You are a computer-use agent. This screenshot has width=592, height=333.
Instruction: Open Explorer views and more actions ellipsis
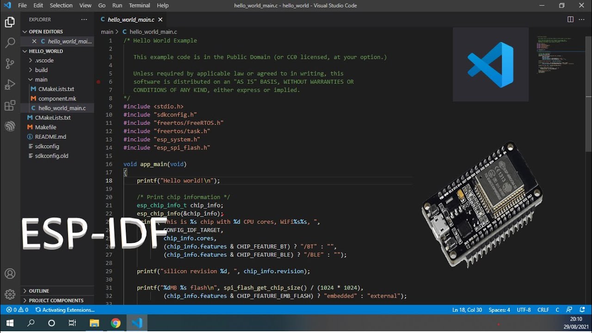click(84, 19)
